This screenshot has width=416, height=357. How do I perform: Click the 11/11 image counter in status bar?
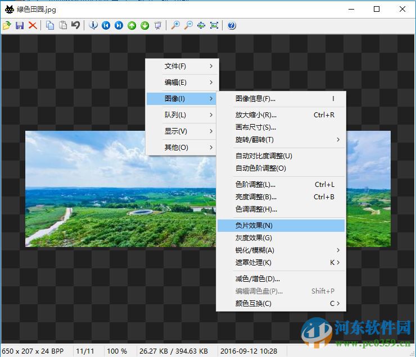point(85,351)
